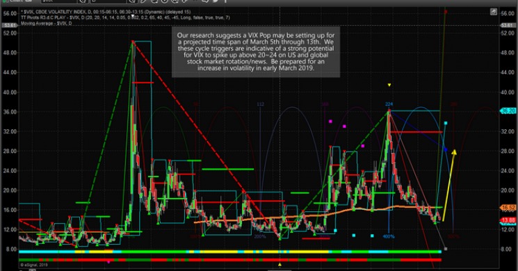Click the VIX Pop research annotation text box
The width and height of the screenshot is (518, 271).
[256, 52]
